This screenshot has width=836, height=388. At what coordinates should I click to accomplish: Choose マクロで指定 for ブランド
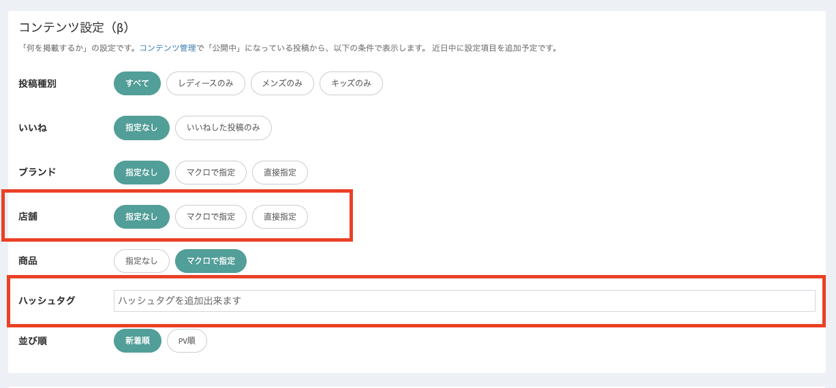pos(211,172)
